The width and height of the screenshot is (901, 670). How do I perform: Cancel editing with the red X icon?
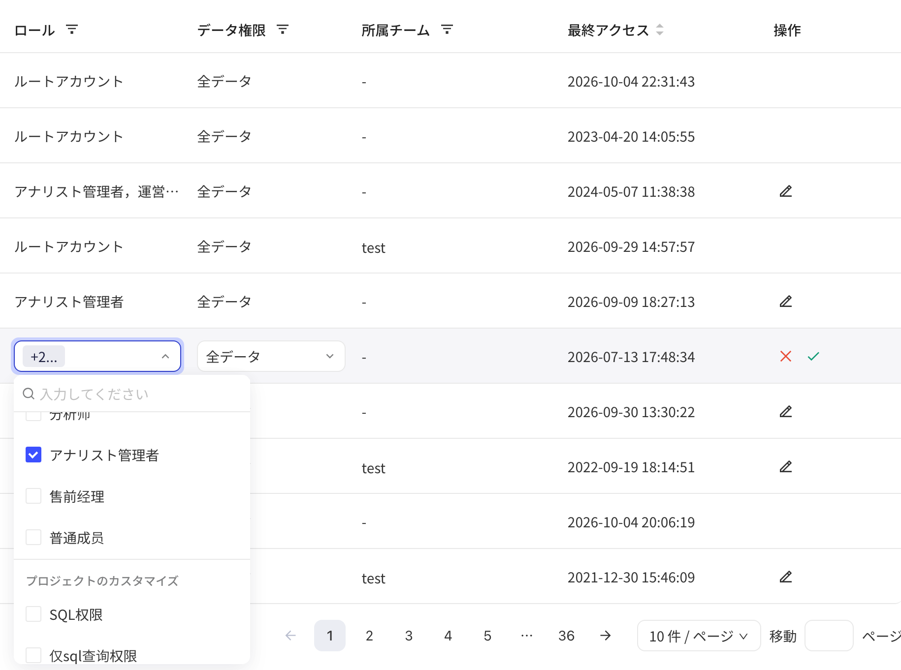[x=786, y=356]
